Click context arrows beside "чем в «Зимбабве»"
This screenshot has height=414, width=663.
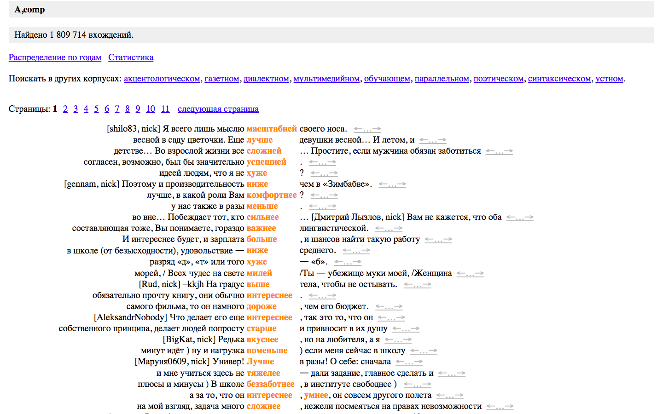click(x=392, y=184)
